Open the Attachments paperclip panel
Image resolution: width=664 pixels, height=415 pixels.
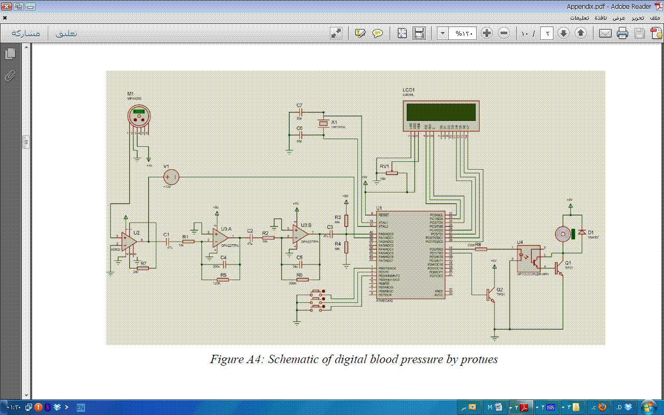click(x=10, y=76)
